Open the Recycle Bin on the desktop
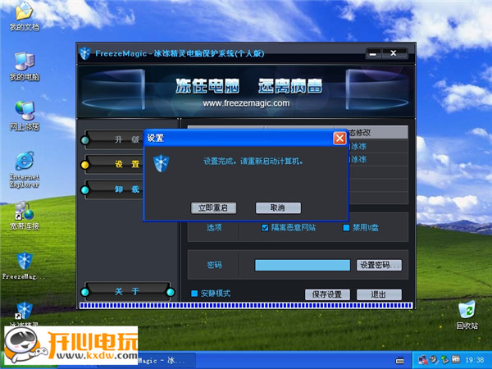Image resolution: width=492 pixels, height=369 pixels. pos(467,311)
